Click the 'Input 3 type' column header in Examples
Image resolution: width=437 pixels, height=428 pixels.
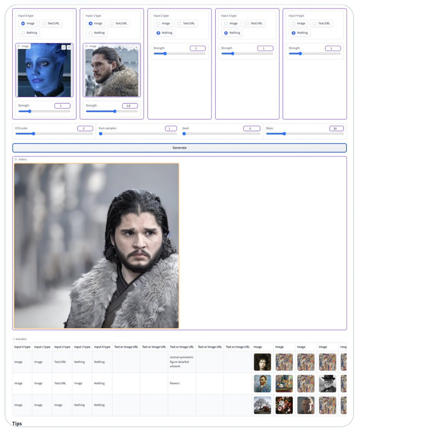click(82, 347)
